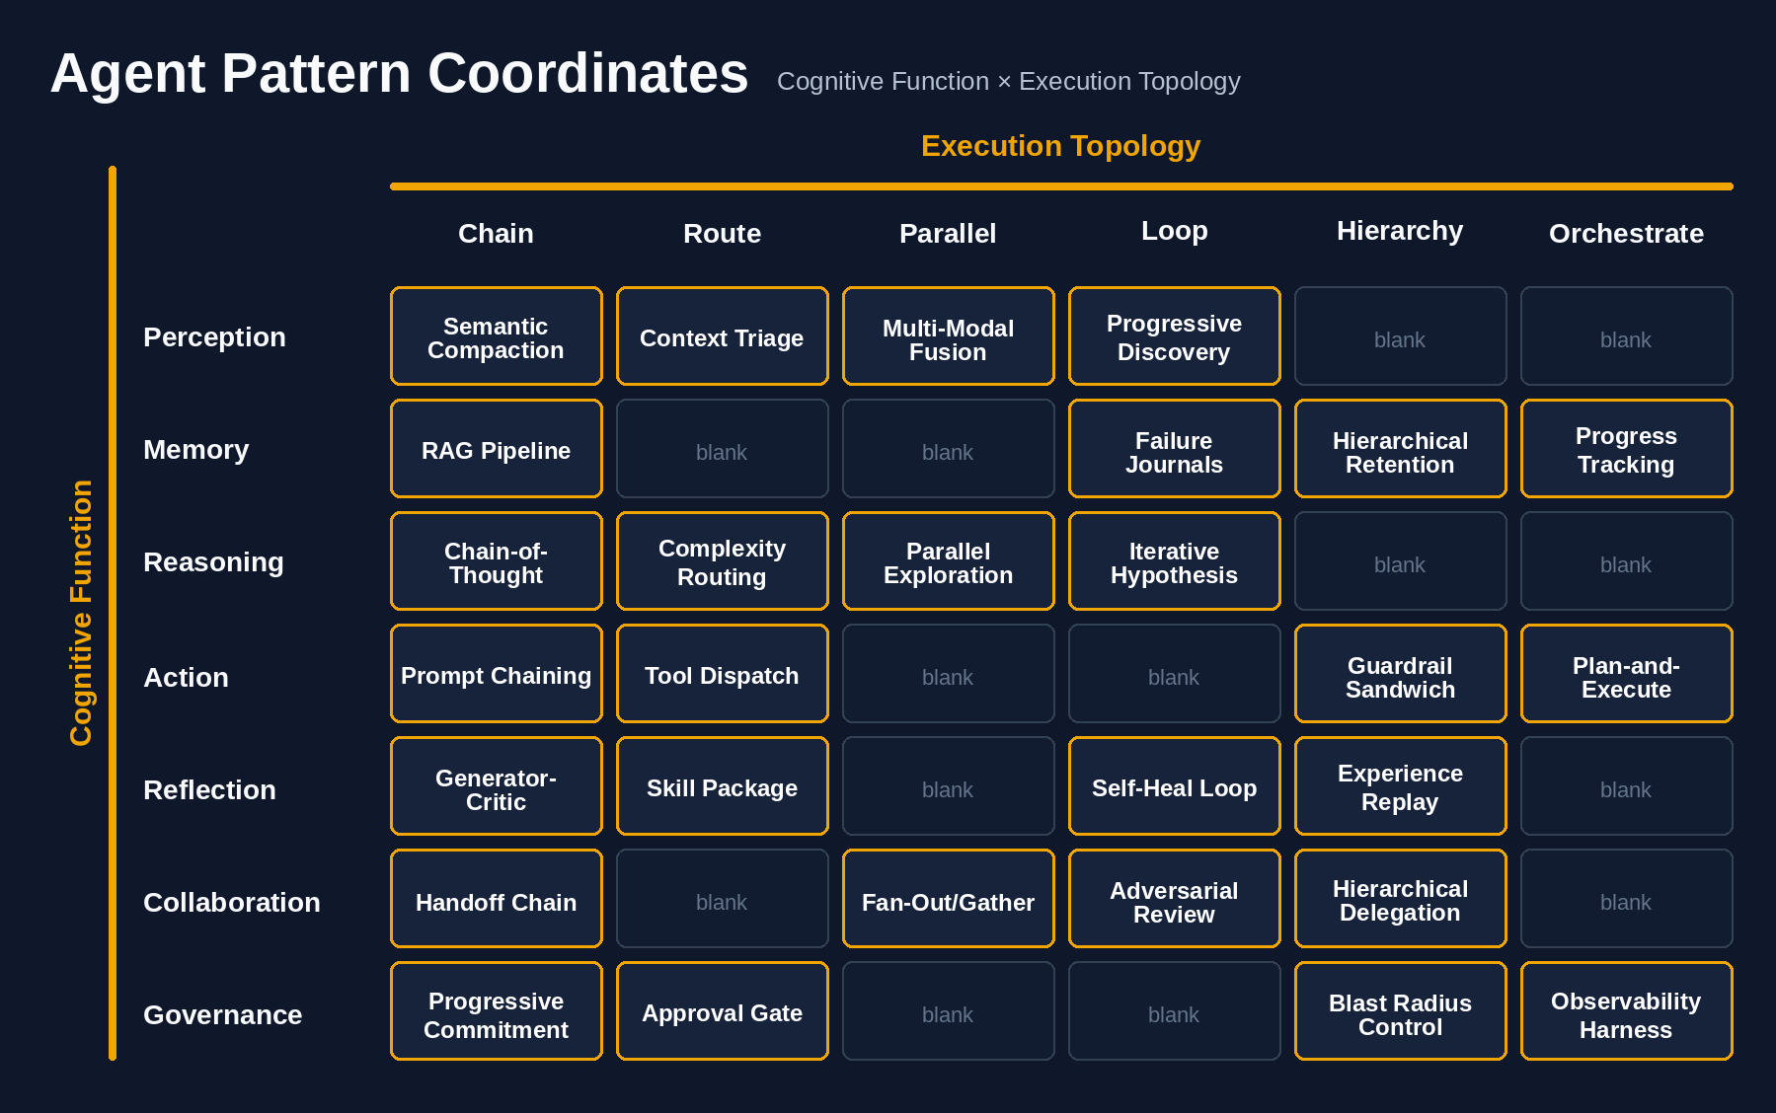Select the Plan-and-Execute card

(1626, 674)
